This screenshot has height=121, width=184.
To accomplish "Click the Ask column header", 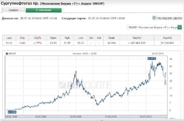I will (99, 38).
